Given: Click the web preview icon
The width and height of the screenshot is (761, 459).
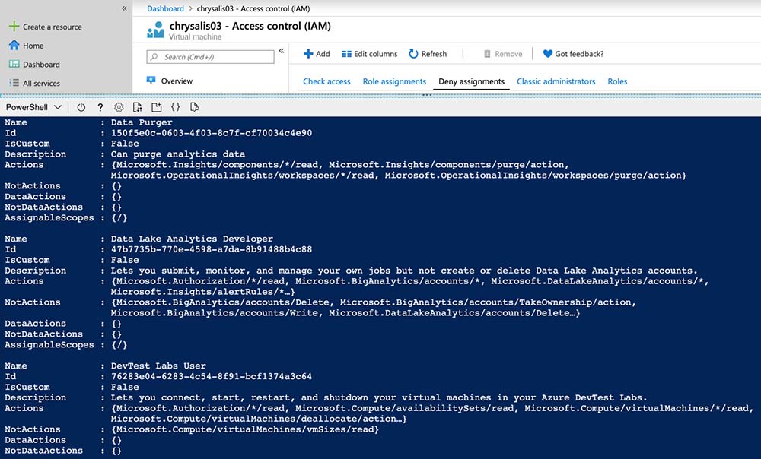Looking at the screenshot, I should click(195, 107).
